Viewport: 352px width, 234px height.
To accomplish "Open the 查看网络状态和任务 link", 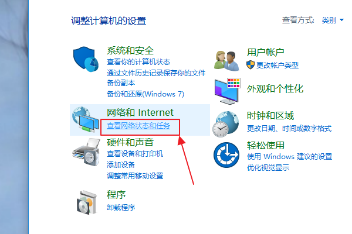I will point(138,126).
